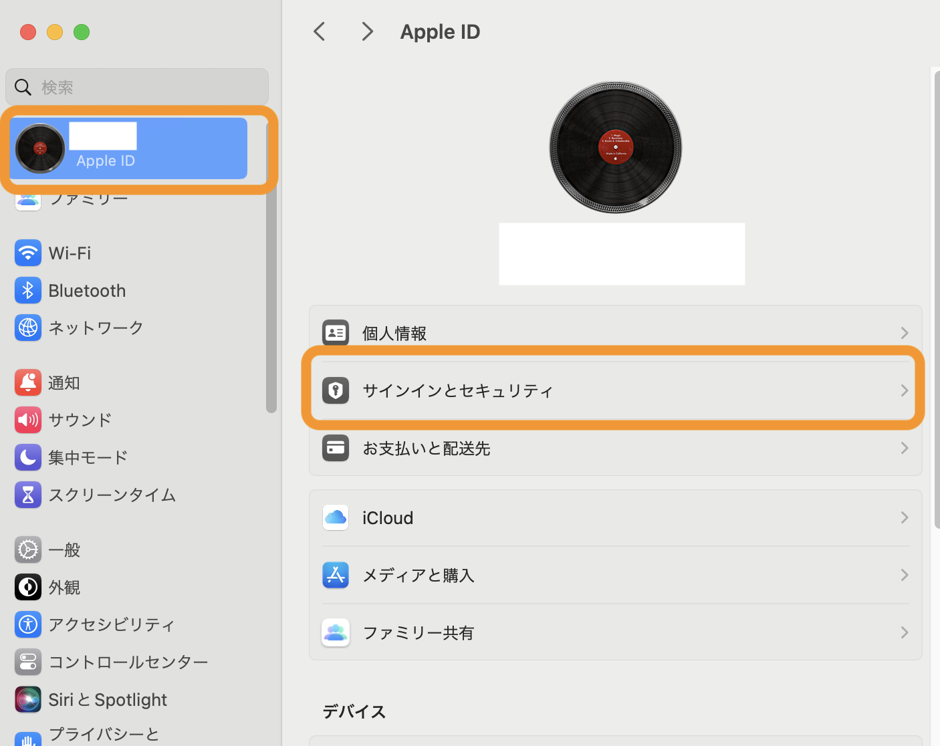The image size is (940, 746).
Task: Click the Siri と Spotlight icon
Action: click(x=28, y=700)
